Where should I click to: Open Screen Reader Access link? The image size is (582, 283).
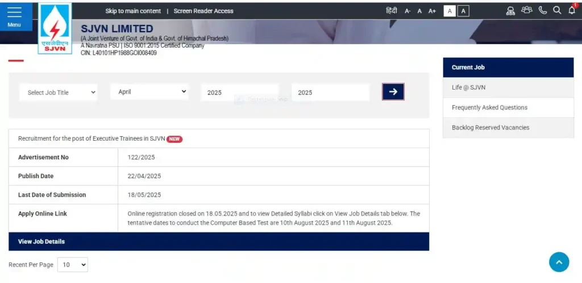(203, 11)
